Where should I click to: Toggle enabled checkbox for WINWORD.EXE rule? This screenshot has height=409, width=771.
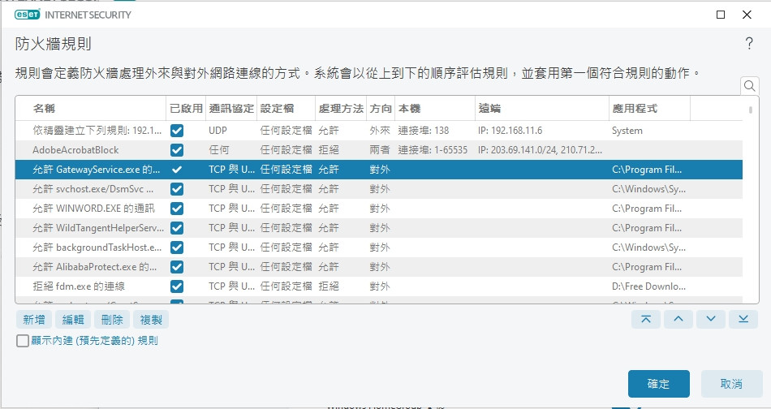pos(177,209)
